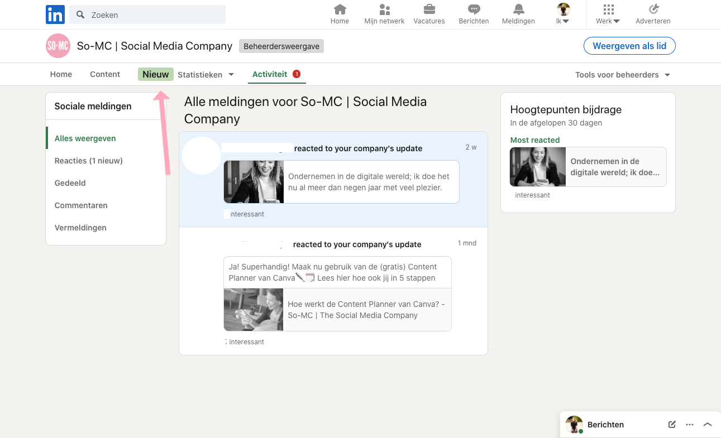The image size is (721, 438).
Task: Open the Werk apps grid menu
Action: tap(608, 15)
